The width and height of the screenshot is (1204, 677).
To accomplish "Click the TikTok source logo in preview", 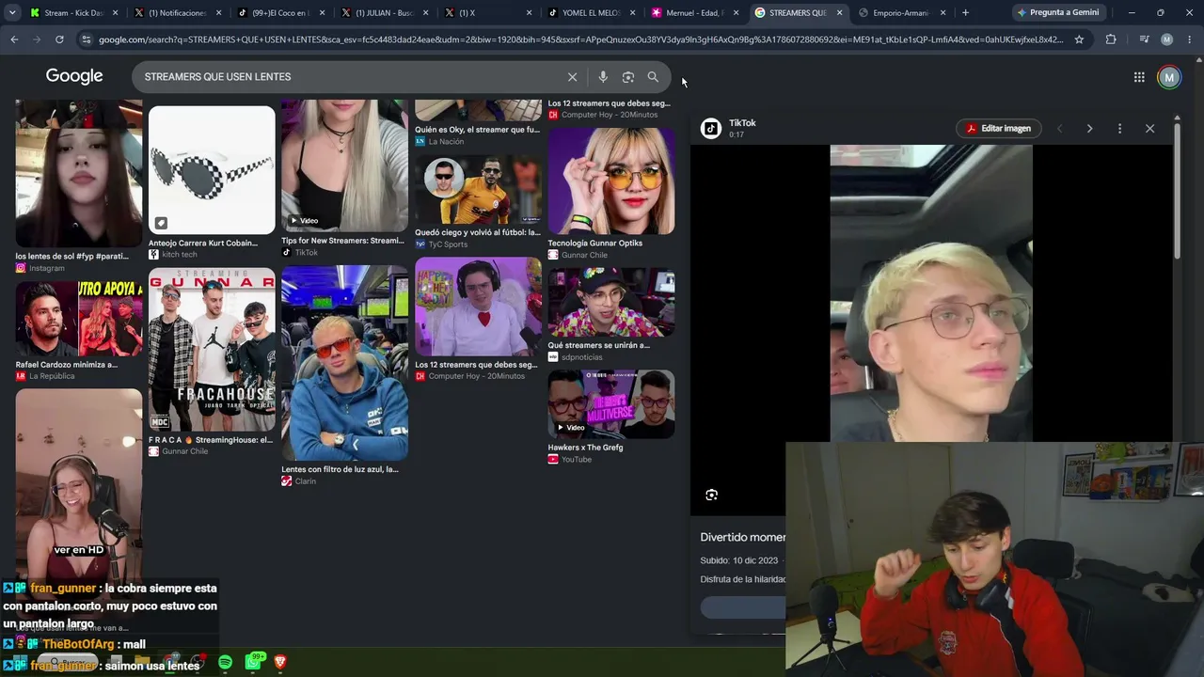I will pyautogui.click(x=711, y=129).
